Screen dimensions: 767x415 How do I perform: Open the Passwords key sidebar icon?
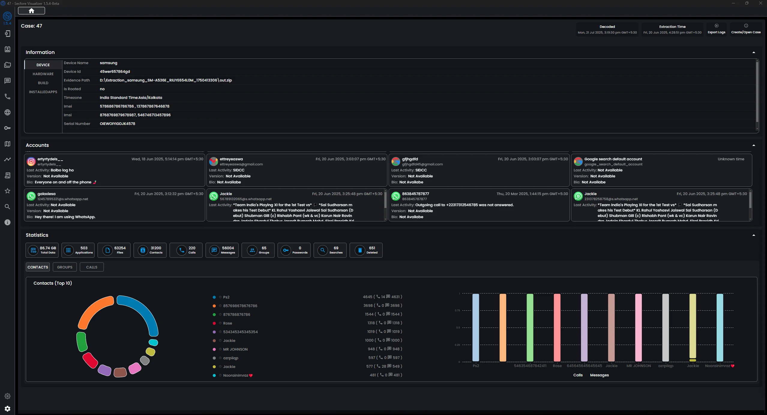[x=8, y=128]
